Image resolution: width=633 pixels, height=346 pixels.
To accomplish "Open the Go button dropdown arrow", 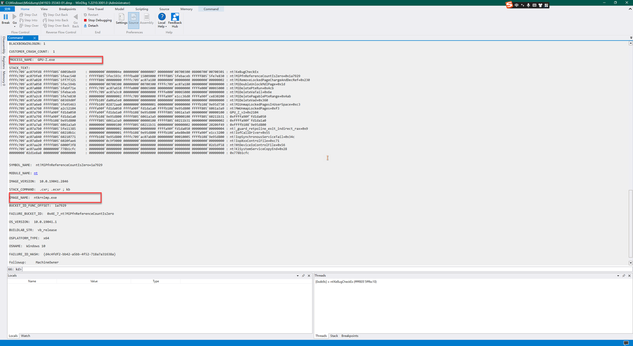I will (14, 26).
